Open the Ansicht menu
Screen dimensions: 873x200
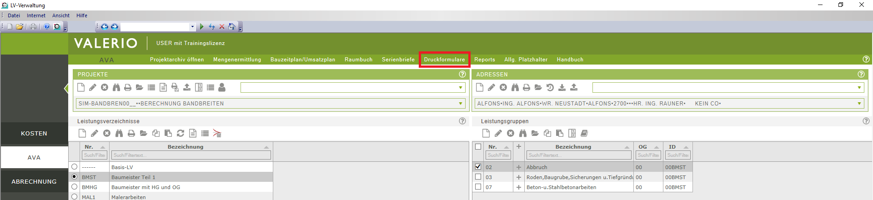(60, 15)
